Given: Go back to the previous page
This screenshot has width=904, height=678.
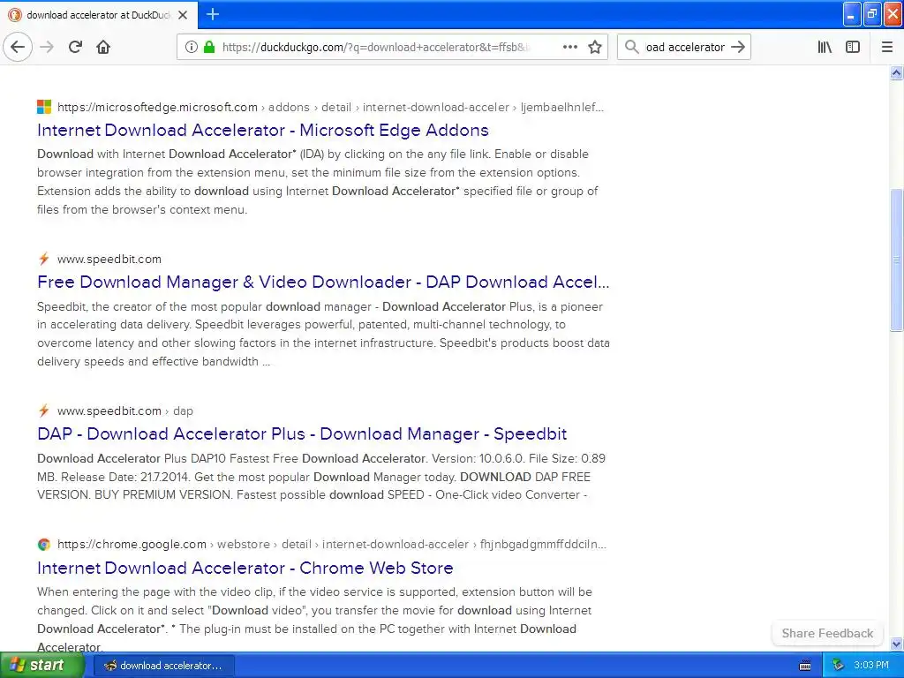Looking at the screenshot, I should [18, 47].
